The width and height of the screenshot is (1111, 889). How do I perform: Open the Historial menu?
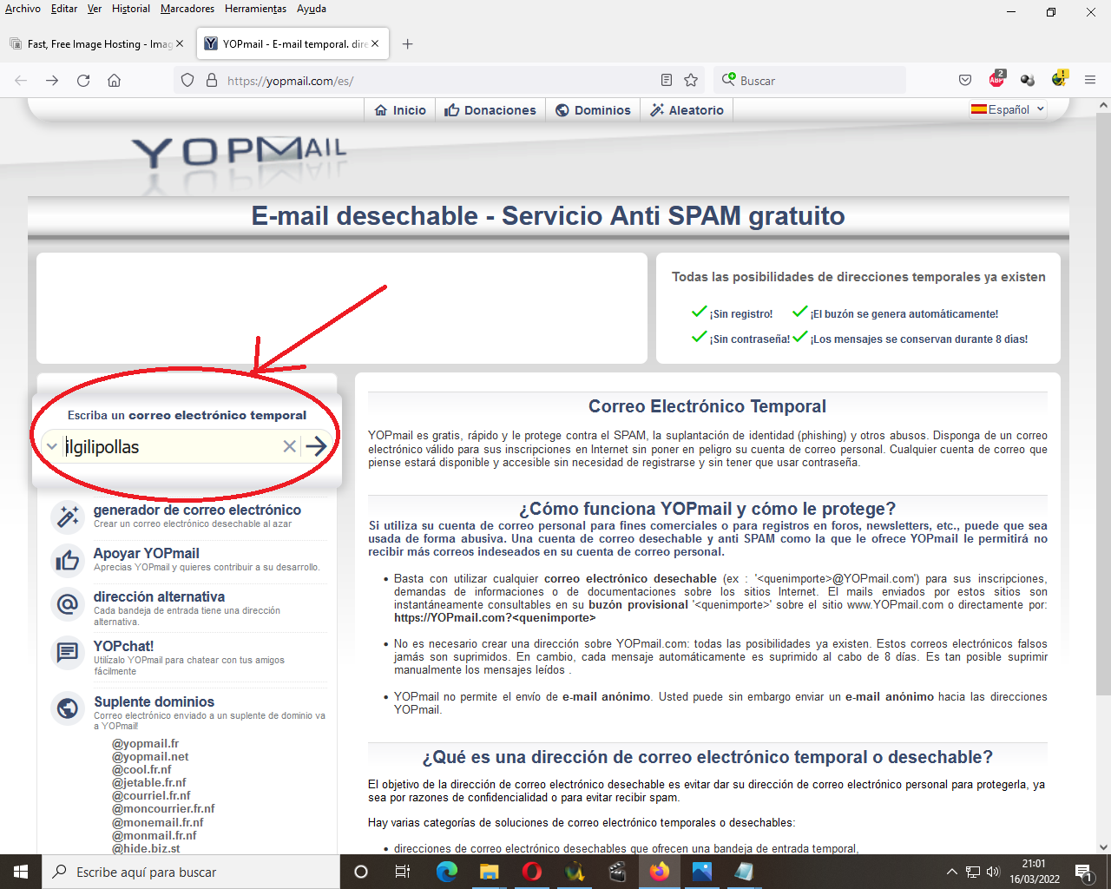coord(131,9)
